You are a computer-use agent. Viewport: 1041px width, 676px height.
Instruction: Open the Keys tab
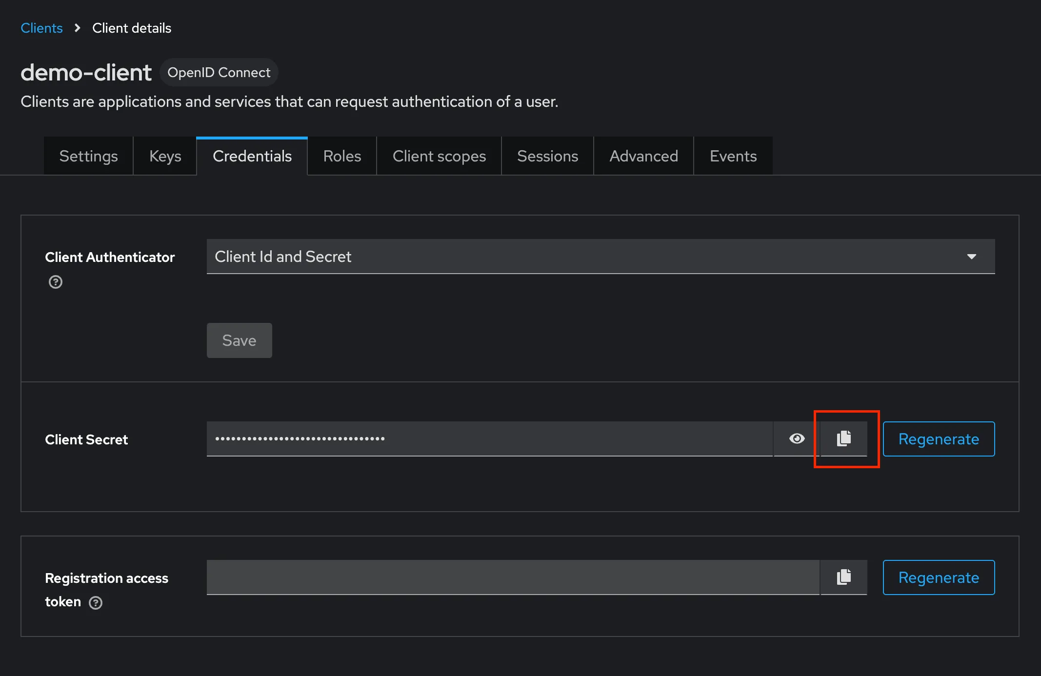(165, 156)
